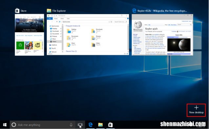Click the Cortana microphone icon
209x129 pixels.
(71, 125)
